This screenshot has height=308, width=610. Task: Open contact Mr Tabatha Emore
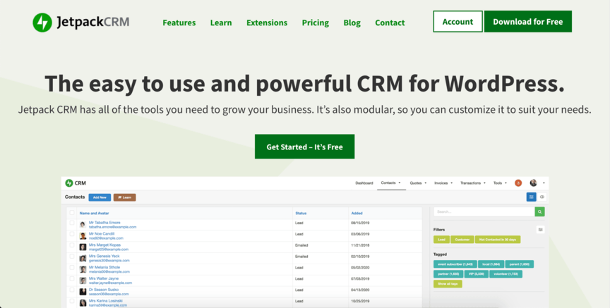coord(104,223)
